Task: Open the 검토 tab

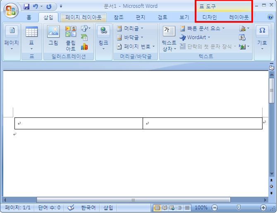Action: [162, 17]
